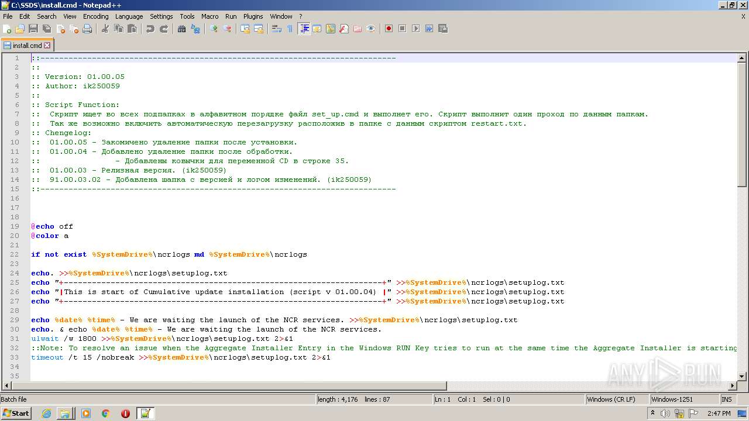This screenshot has width=749, height=421.
Task: Open the Tools menu
Action: click(x=187, y=16)
